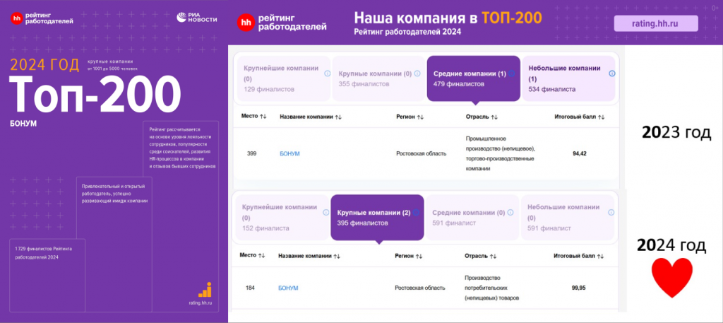Click the rank number 184
This screenshot has height=323, width=723.
point(251,288)
